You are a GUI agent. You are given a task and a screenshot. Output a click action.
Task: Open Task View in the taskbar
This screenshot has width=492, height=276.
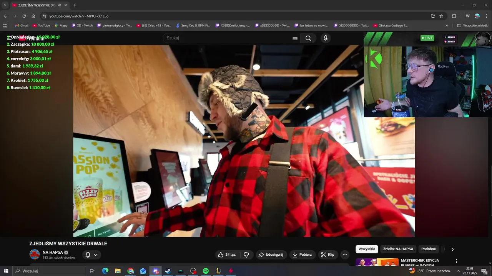[x=92, y=271]
